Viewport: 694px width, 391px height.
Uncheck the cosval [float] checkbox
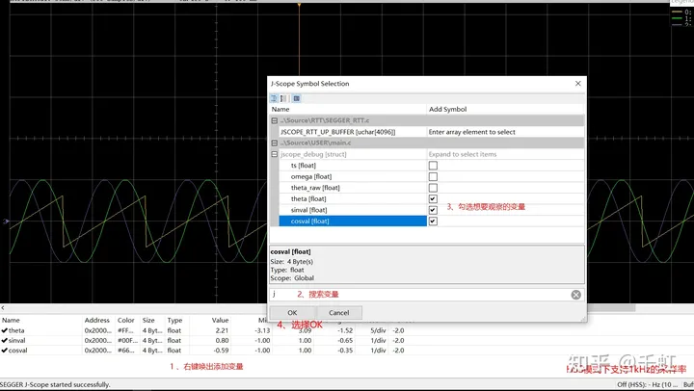click(433, 221)
